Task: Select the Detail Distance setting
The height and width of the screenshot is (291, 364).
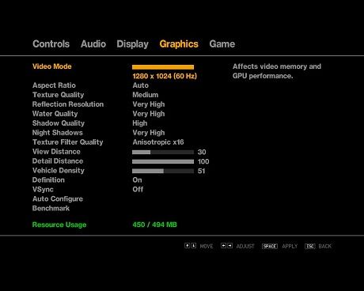Action: [58, 161]
